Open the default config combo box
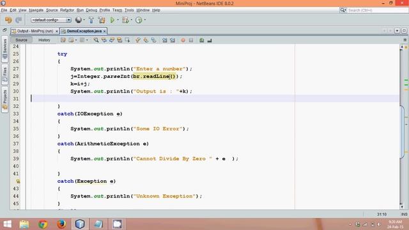409x230 pixels. point(51,20)
